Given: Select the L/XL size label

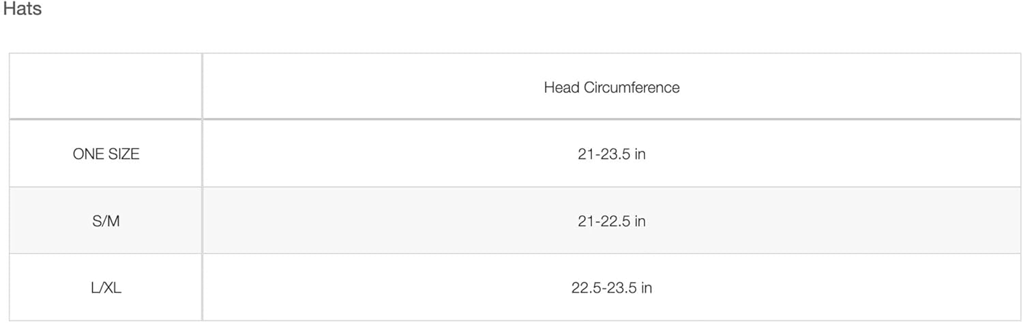Looking at the screenshot, I should (x=106, y=288).
